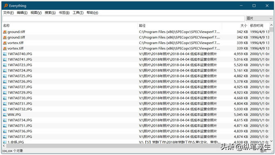Select the 1.会场.JPG file icon
Viewport: 275px width, 155px height.
5,142
